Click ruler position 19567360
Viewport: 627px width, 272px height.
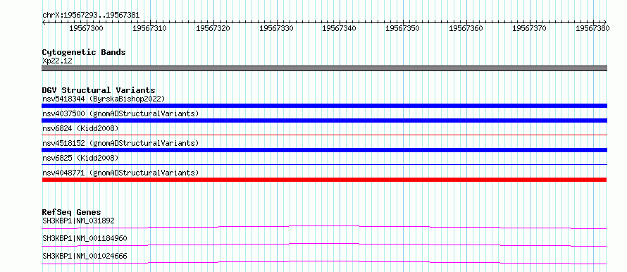[466, 28]
